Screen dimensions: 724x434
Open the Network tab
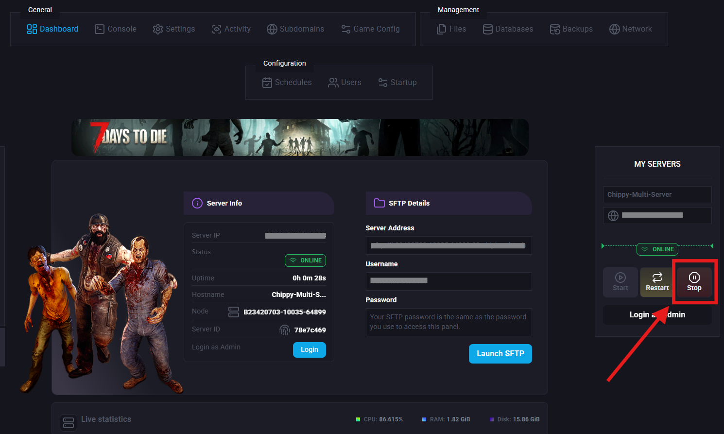click(x=631, y=29)
